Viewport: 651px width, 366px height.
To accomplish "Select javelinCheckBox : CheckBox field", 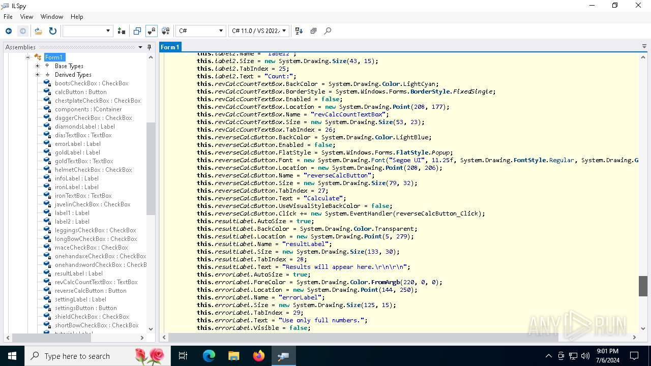I will (93, 204).
